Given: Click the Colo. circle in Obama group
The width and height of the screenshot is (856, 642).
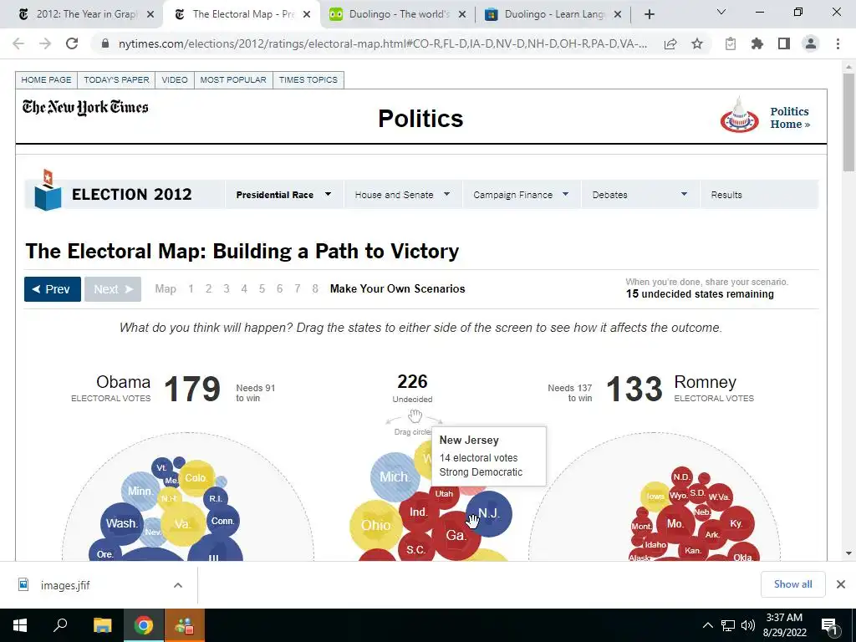Looking at the screenshot, I should click(x=196, y=478).
